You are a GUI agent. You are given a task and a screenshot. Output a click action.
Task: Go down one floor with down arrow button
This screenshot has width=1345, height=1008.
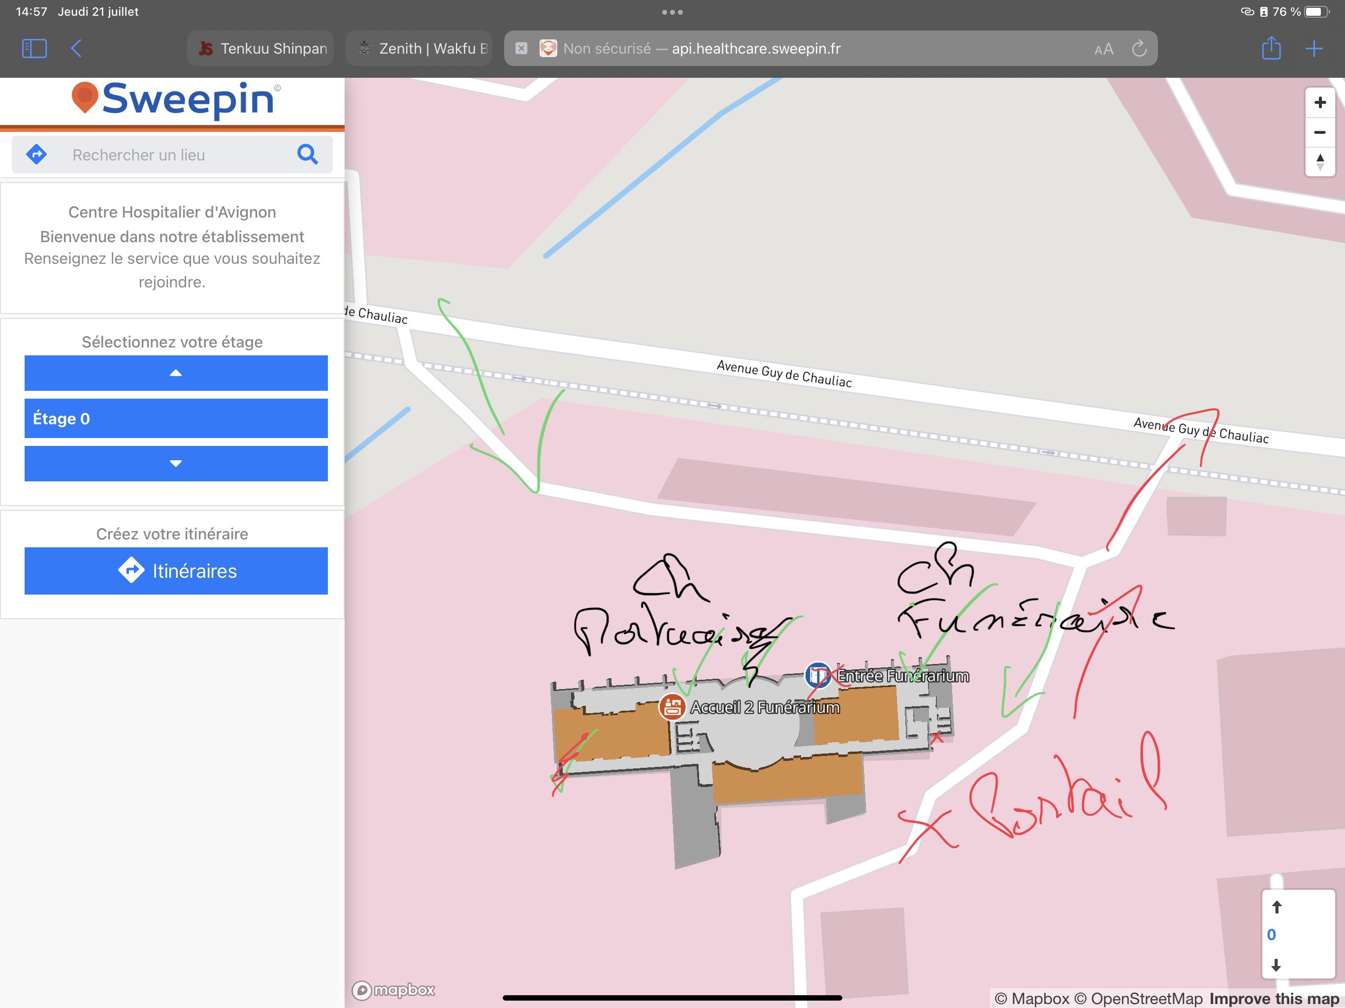[176, 464]
